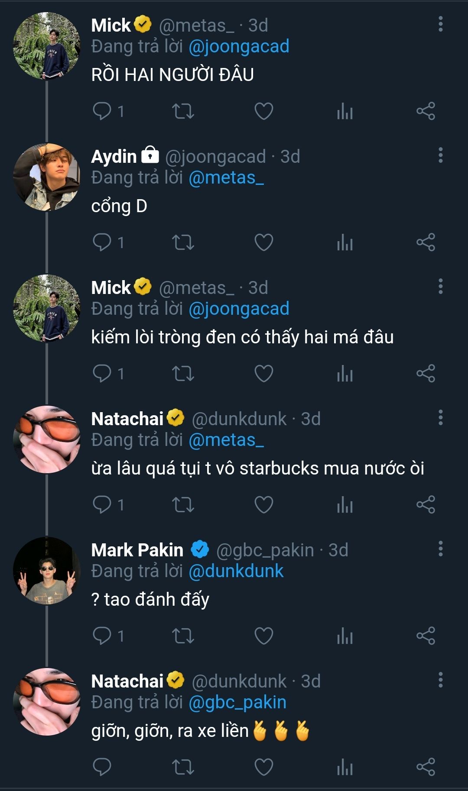The image size is (468, 791).
Task: Open more options on Aydin's tweet
Action: [x=440, y=155]
